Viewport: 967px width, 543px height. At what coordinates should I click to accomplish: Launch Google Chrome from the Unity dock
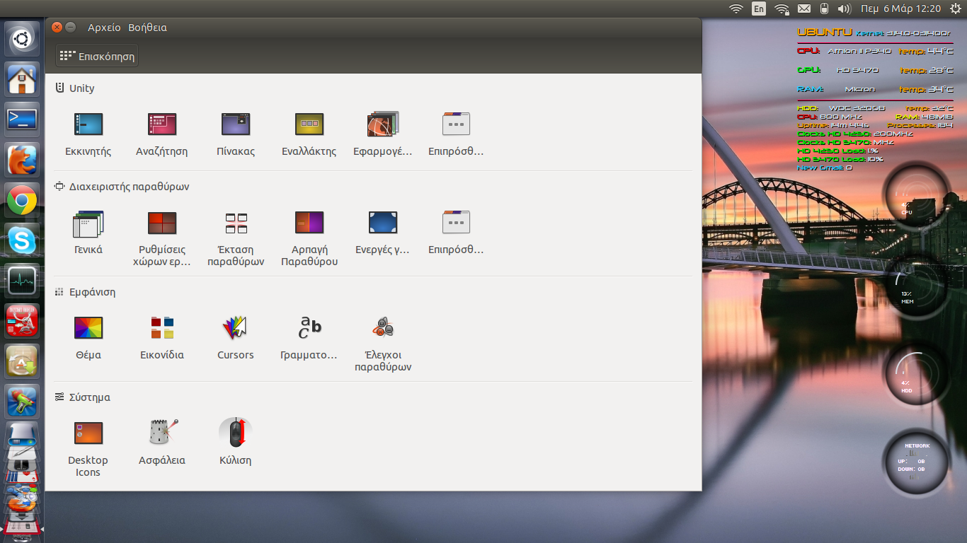click(22, 202)
